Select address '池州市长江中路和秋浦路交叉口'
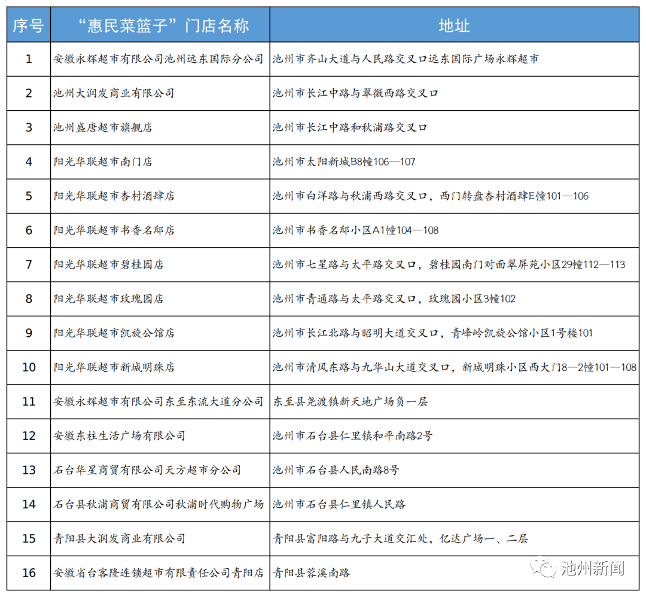Screen dimensions: 646x597 tap(350, 127)
